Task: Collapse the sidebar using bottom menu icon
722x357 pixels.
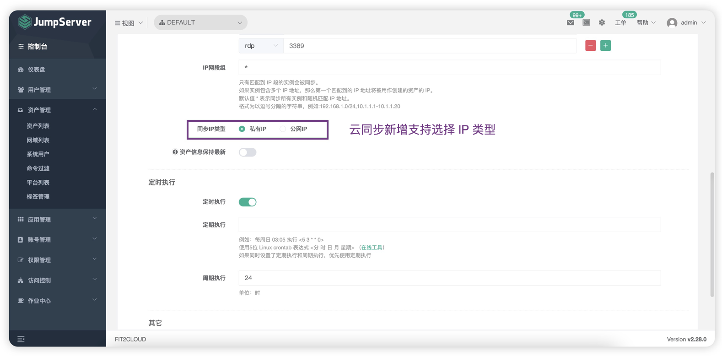Action: click(x=21, y=339)
